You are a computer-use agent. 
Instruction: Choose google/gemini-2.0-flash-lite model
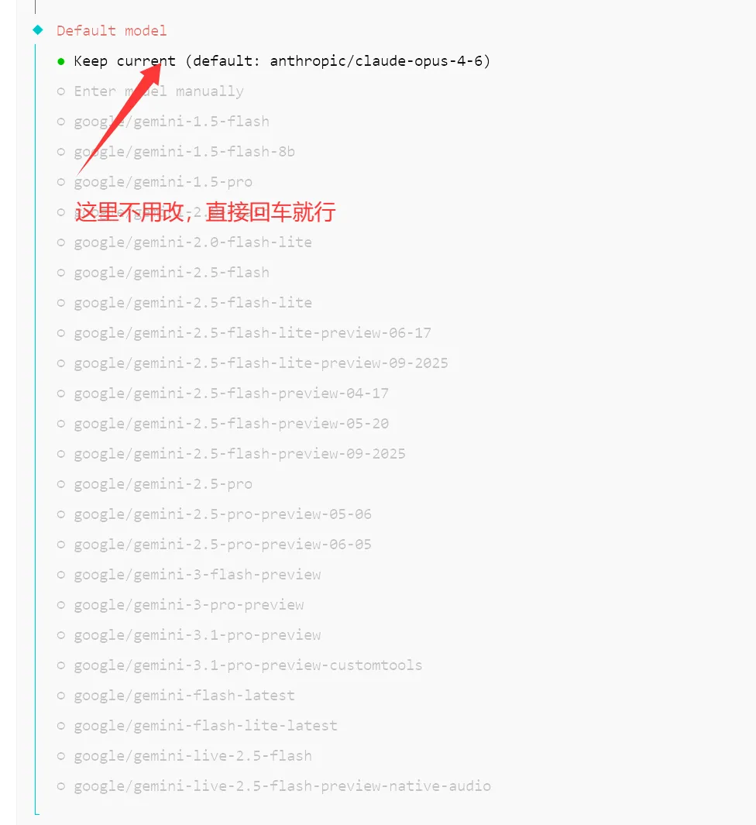184,242
